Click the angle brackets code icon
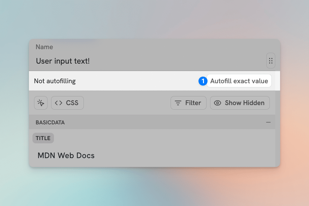309x206 pixels. coord(58,103)
